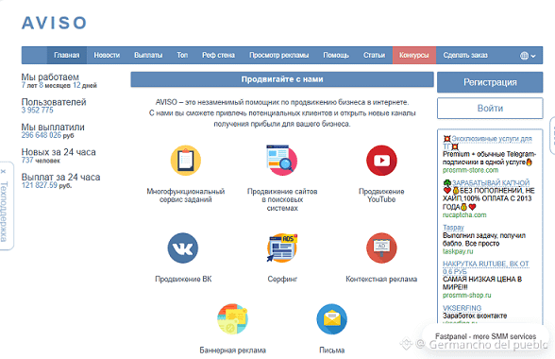555x359 pixels.
Task: Click the 737 человек new users value
Action: point(41,161)
